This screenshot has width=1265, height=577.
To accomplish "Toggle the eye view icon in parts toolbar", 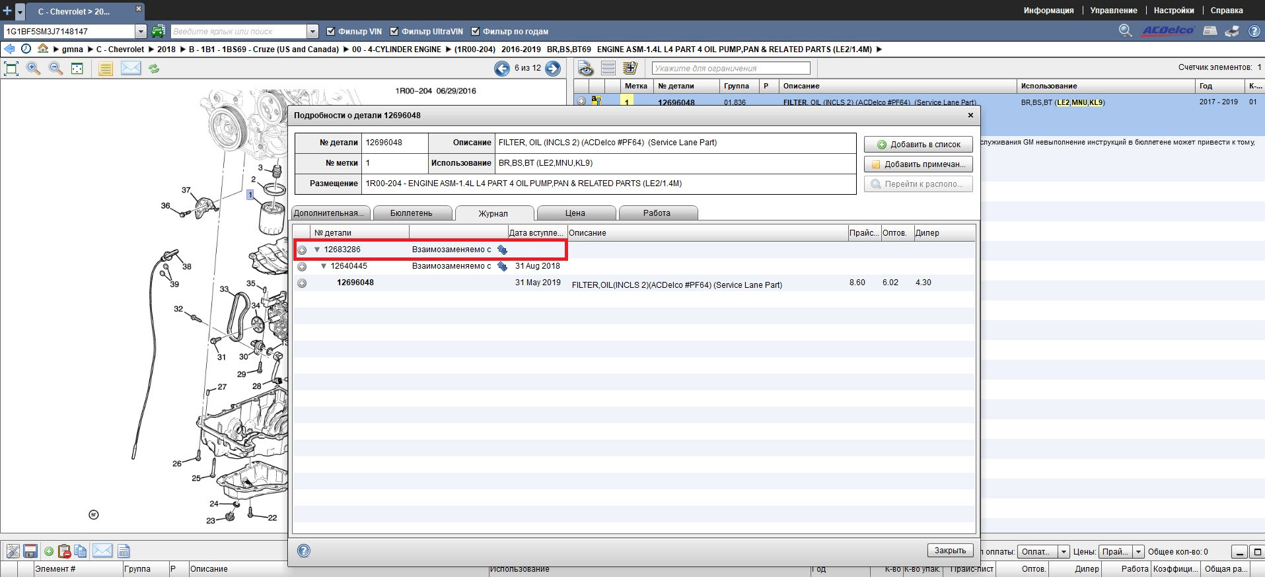I will pos(585,68).
